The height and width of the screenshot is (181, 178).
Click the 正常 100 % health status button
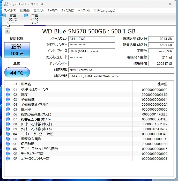17,50
